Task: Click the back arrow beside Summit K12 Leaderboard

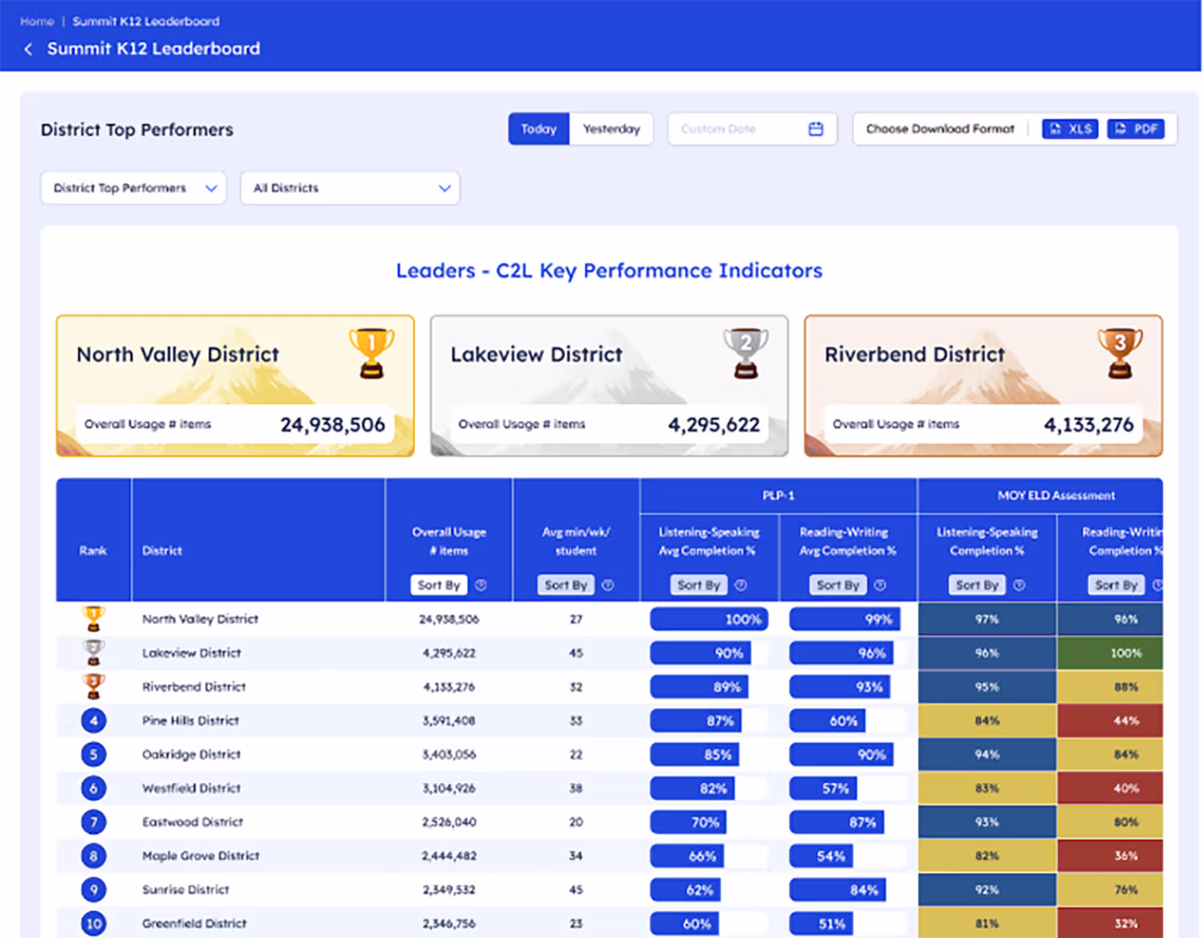Action: (29, 49)
